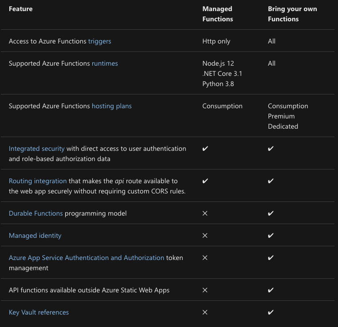Click checkmark for API functions available outside
The width and height of the screenshot is (338, 327).
(x=271, y=290)
